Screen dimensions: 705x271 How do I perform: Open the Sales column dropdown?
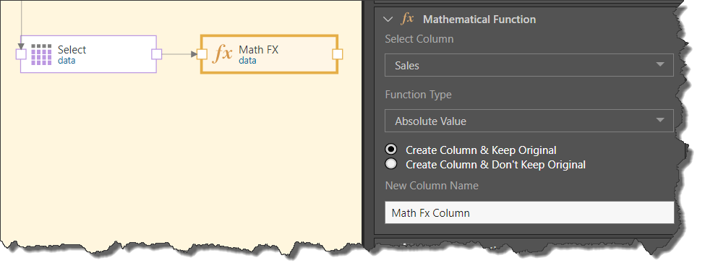click(529, 65)
